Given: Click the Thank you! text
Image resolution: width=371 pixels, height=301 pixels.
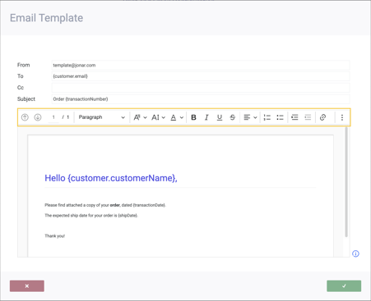Looking at the screenshot, I should point(55,236).
